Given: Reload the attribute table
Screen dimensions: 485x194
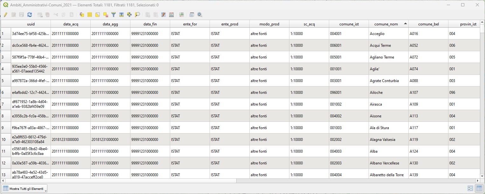Looking at the screenshot, I should 30,15.
